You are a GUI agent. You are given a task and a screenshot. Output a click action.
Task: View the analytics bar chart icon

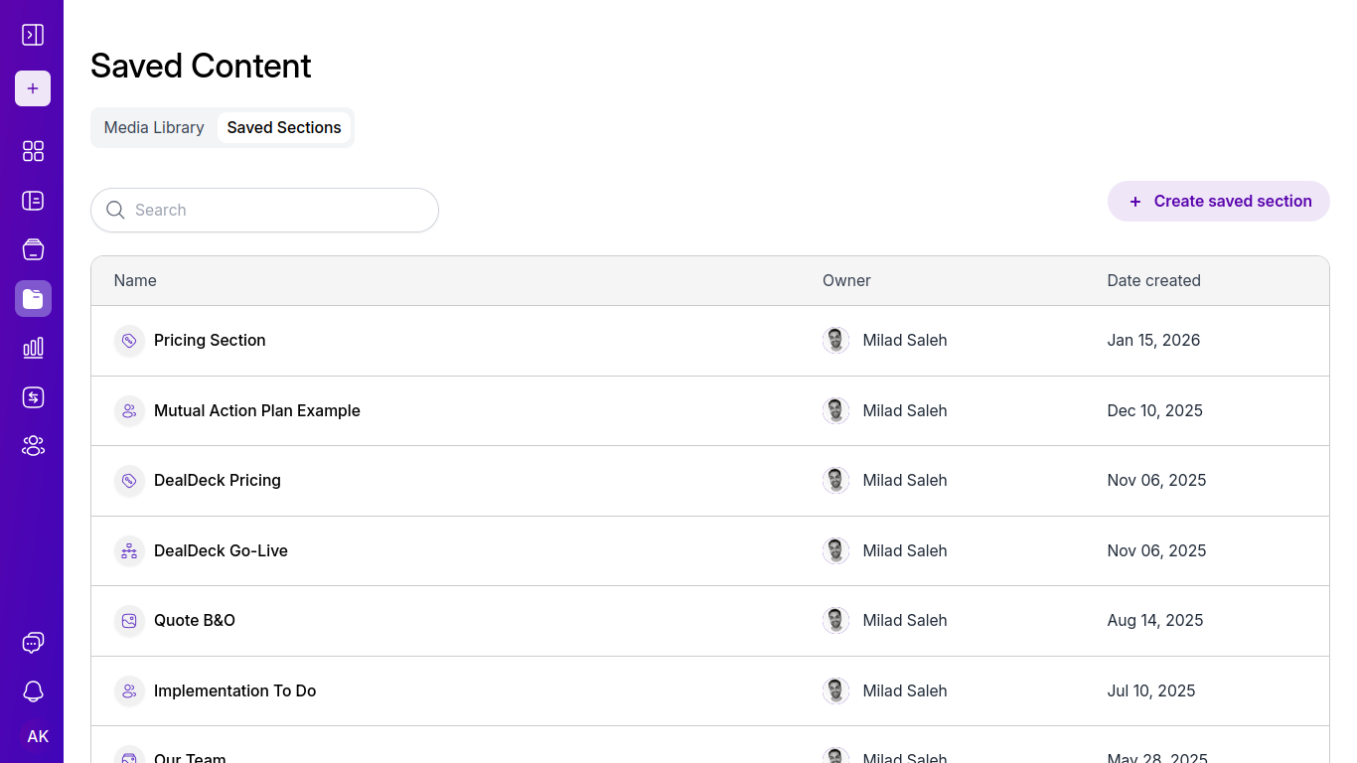coord(33,348)
